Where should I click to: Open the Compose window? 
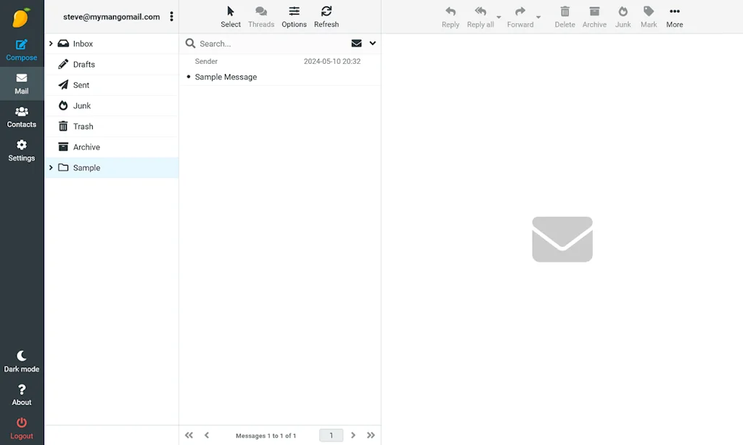(x=22, y=50)
